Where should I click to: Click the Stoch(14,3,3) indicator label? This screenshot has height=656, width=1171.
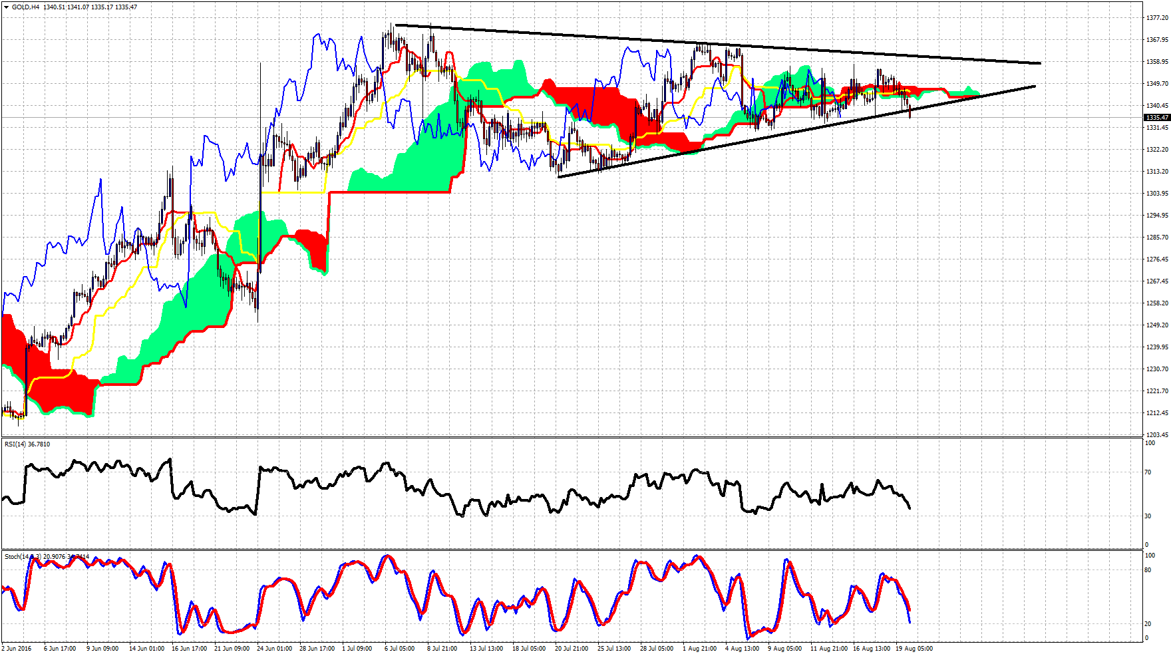tap(47, 556)
